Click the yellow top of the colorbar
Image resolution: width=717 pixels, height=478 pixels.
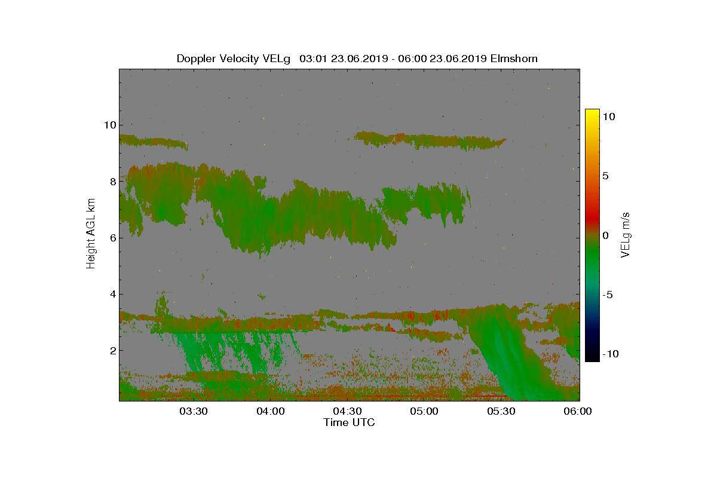click(592, 114)
